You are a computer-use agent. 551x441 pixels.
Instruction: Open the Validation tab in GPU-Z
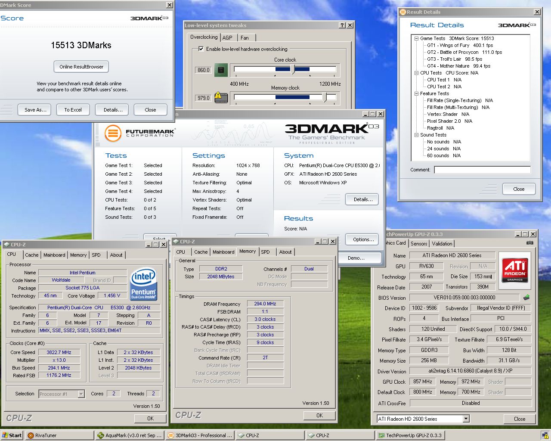442,244
